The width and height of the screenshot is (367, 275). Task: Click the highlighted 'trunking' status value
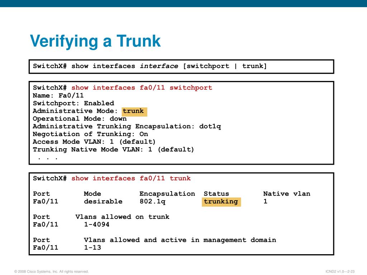pyautogui.click(x=221, y=202)
